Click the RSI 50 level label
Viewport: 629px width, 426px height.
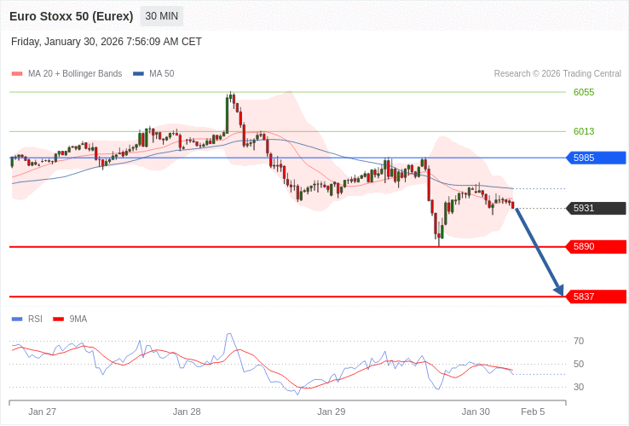coord(579,364)
